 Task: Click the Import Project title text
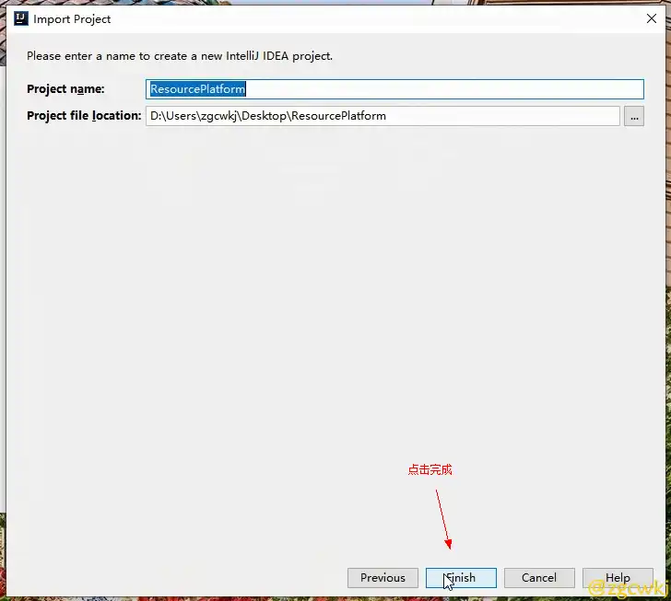pyautogui.click(x=72, y=19)
